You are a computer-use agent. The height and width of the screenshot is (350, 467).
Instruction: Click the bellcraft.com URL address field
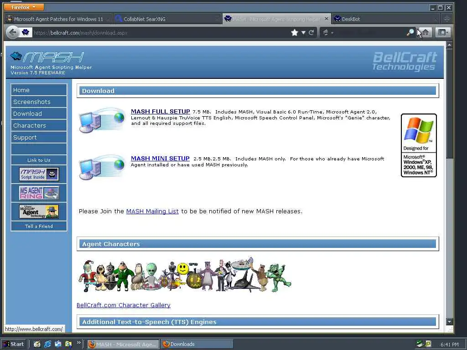point(161,33)
